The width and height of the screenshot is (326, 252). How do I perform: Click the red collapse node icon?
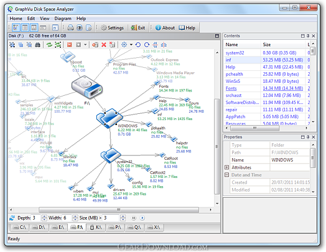tap(70, 45)
